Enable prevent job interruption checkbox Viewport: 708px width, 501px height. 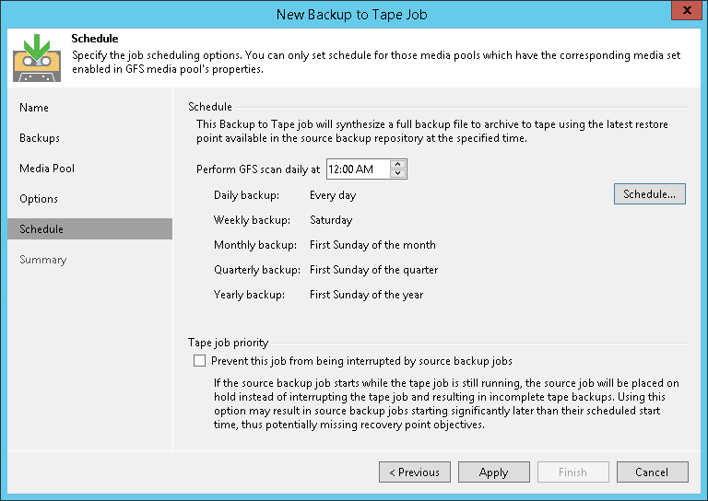[200, 361]
